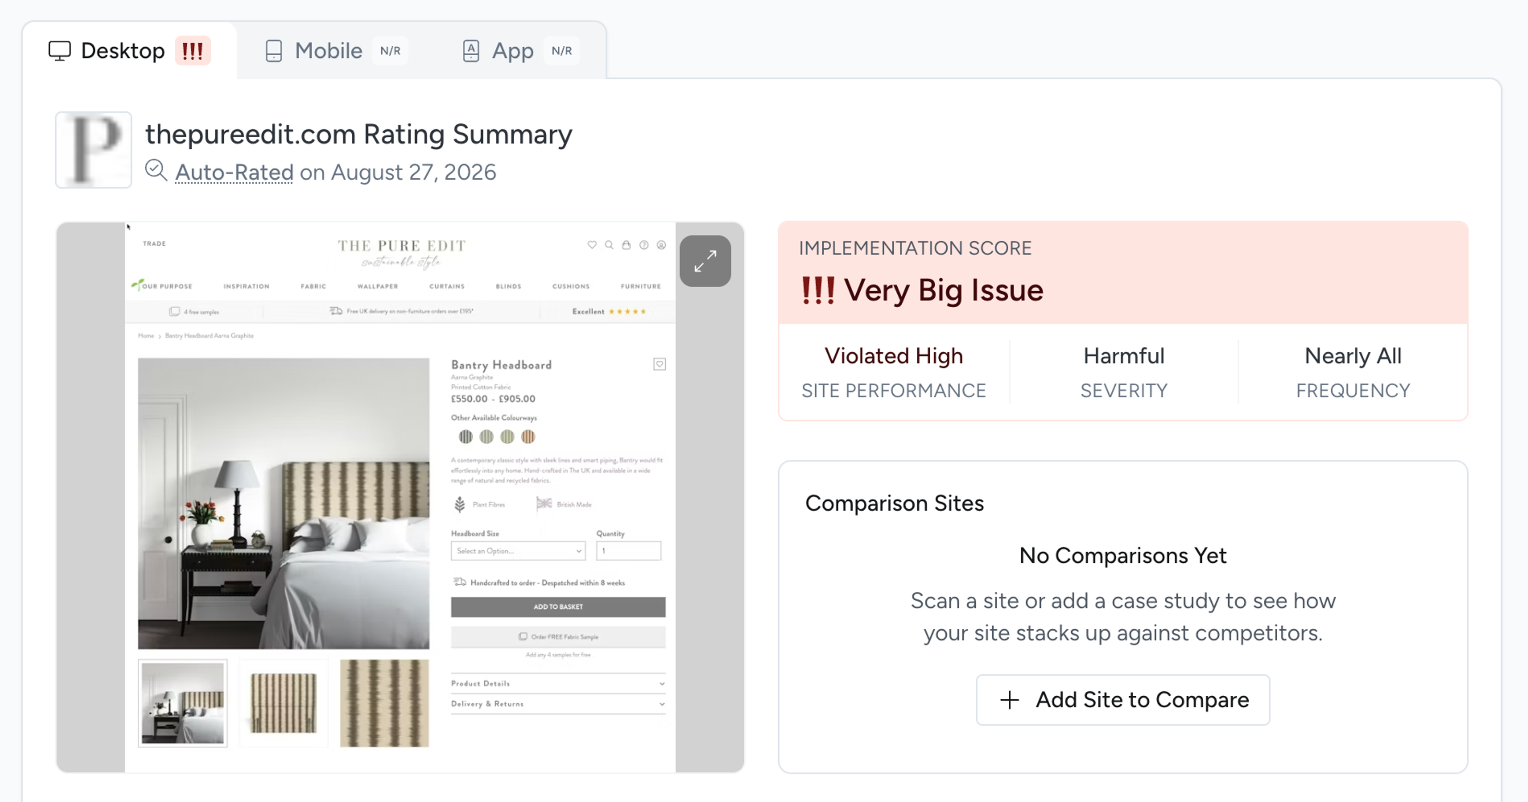
Task: Click the Quantity input field
Action: coord(629,550)
